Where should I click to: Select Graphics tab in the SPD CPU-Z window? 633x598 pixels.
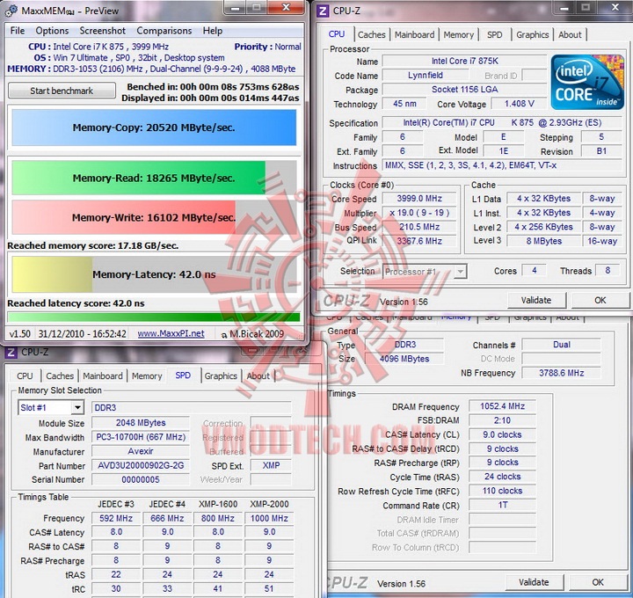[x=221, y=376]
